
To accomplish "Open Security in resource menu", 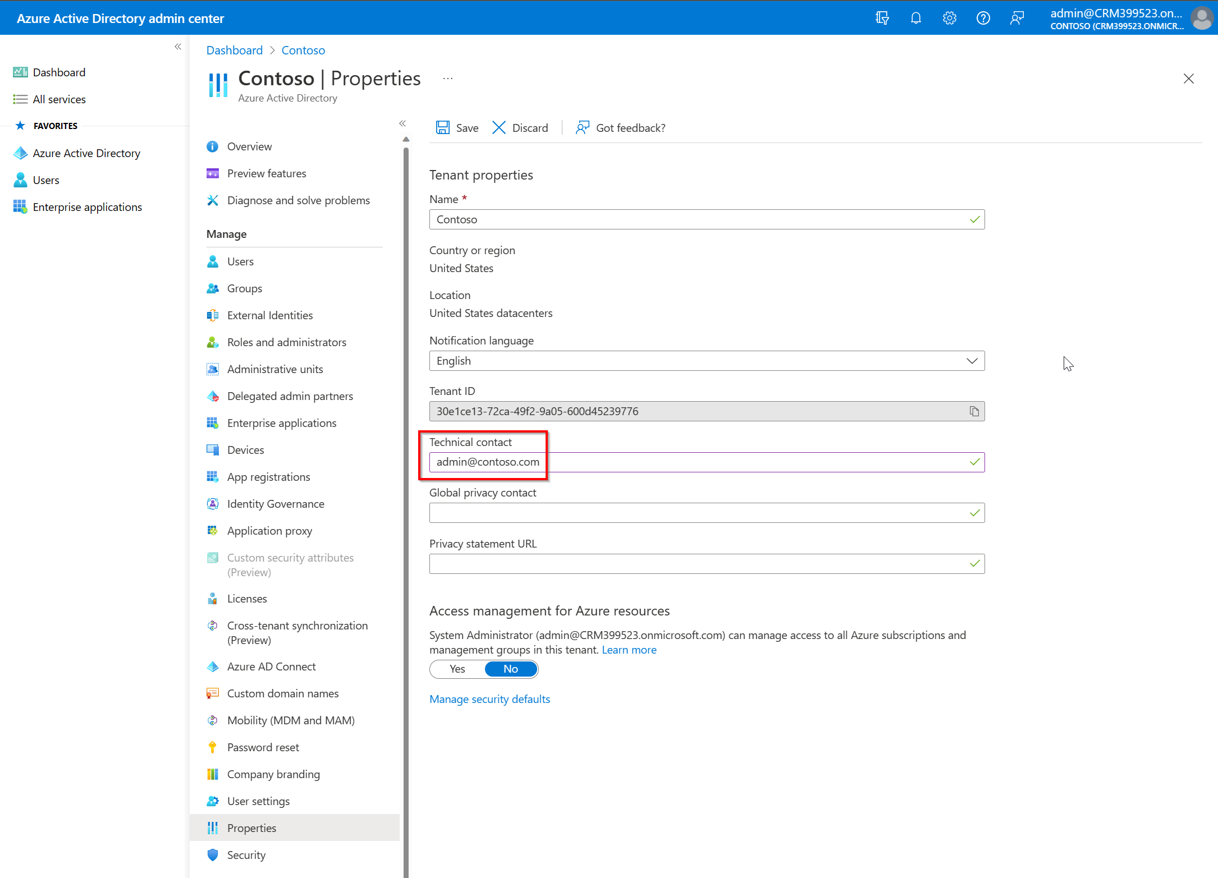I will (x=246, y=855).
